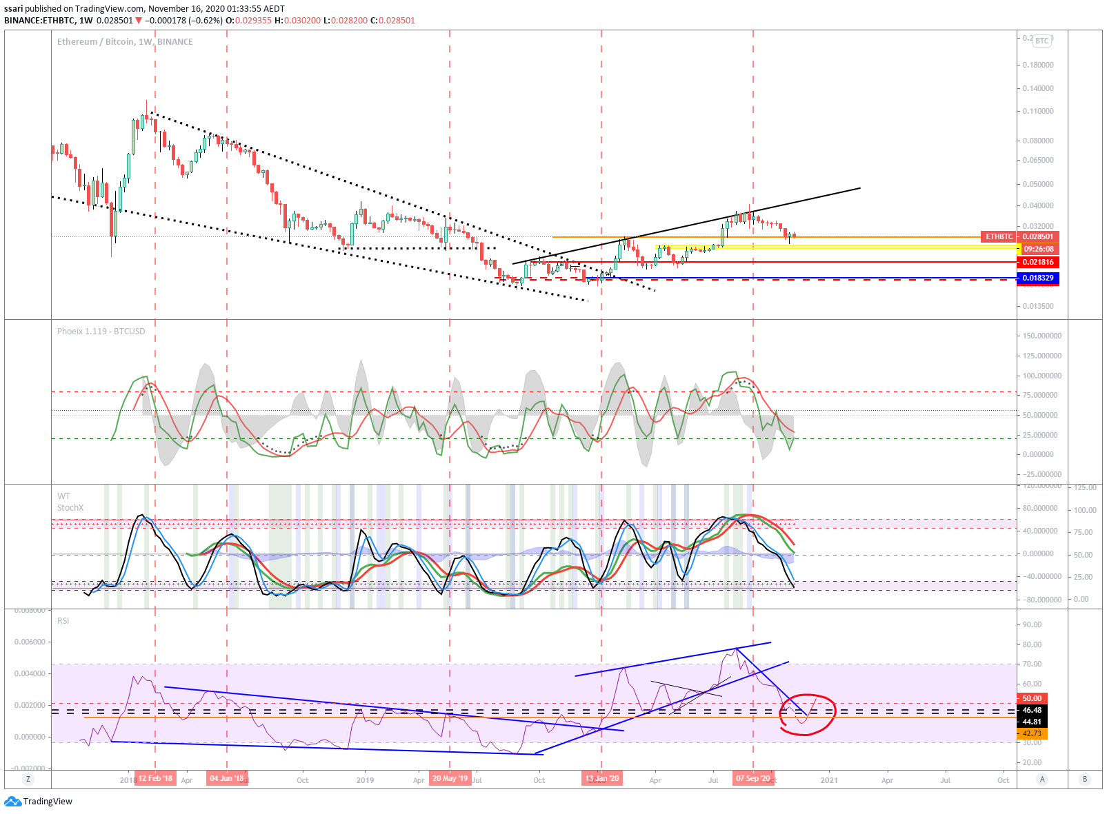Toggle the A auto-scale button
The image size is (1107, 814).
pos(1042,779)
